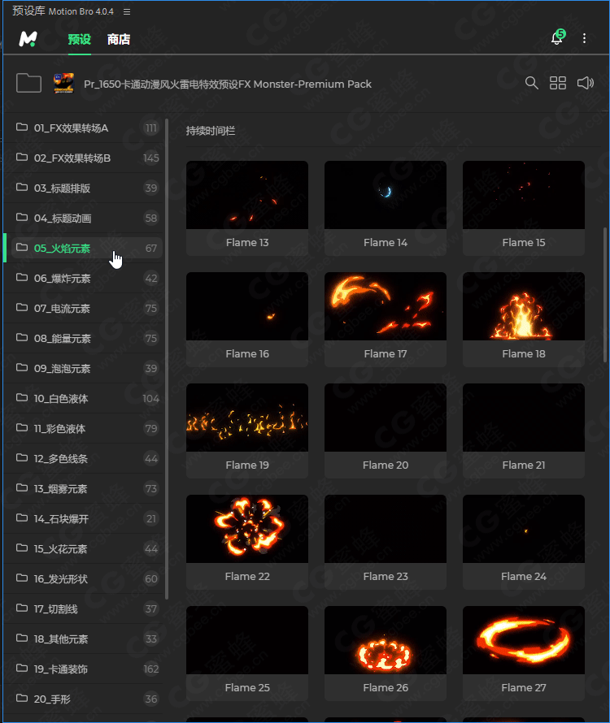Click the Motion Bro logo
The height and width of the screenshot is (723, 610).
pos(28,39)
